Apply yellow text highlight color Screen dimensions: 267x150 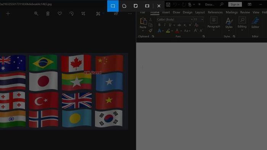[168, 30]
